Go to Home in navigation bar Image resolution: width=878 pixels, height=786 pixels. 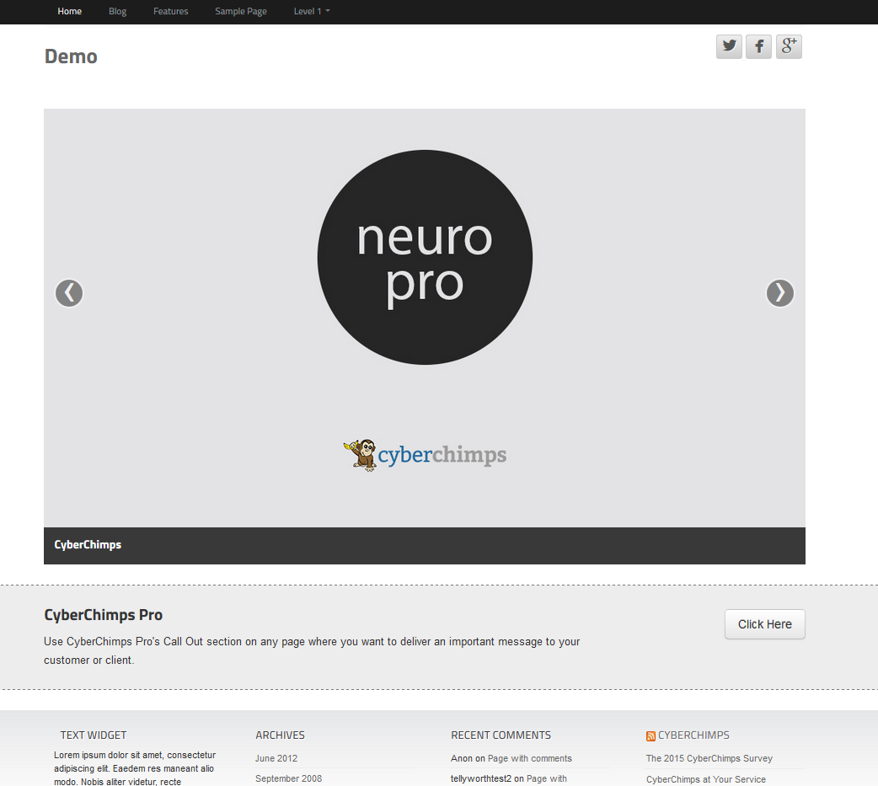[69, 11]
